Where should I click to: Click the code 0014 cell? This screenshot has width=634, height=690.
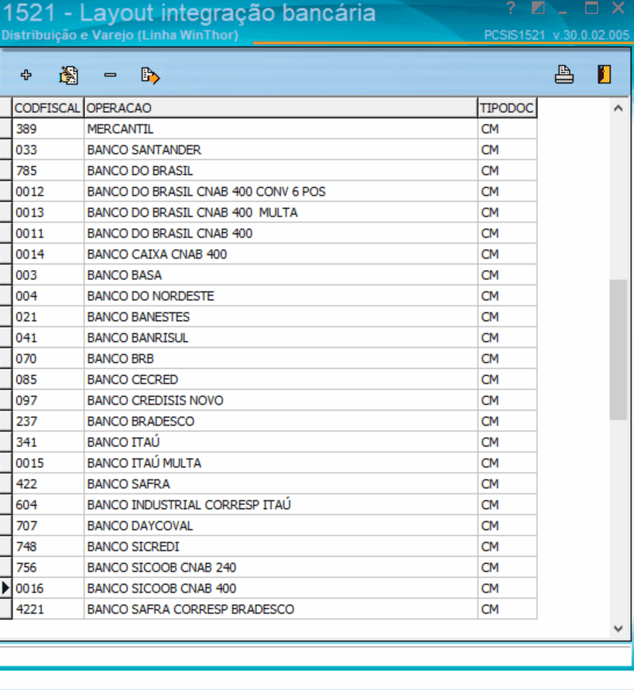point(48,254)
